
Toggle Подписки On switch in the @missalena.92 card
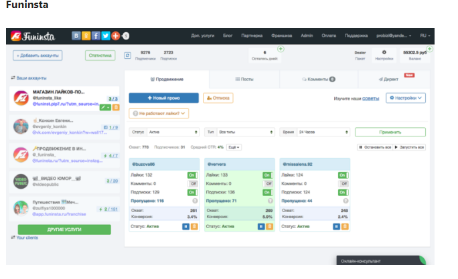[x=343, y=192]
